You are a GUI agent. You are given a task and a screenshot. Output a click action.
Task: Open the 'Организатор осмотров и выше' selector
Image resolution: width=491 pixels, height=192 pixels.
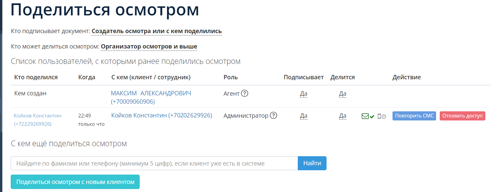pos(149,47)
